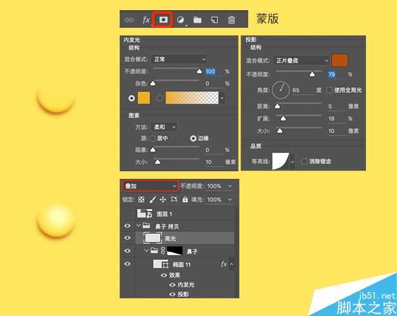This screenshot has width=397, height=316.
Task: Collapse the 鼻子 拷贝 group
Action: pos(139,226)
